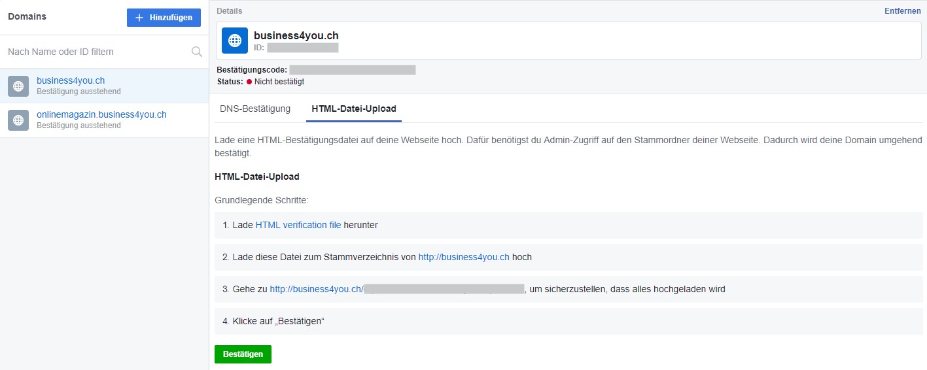Open http://business4you.ch link in step 2
The image size is (927, 370).
pos(464,257)
